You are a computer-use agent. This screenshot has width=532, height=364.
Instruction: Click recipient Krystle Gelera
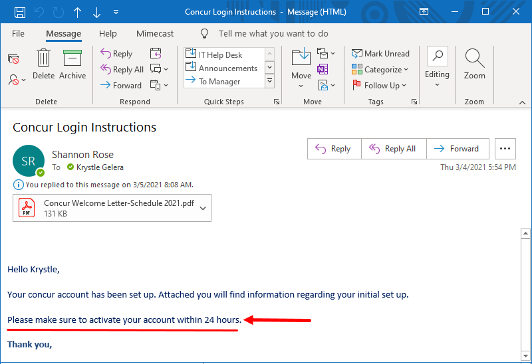tap(100, 167)
